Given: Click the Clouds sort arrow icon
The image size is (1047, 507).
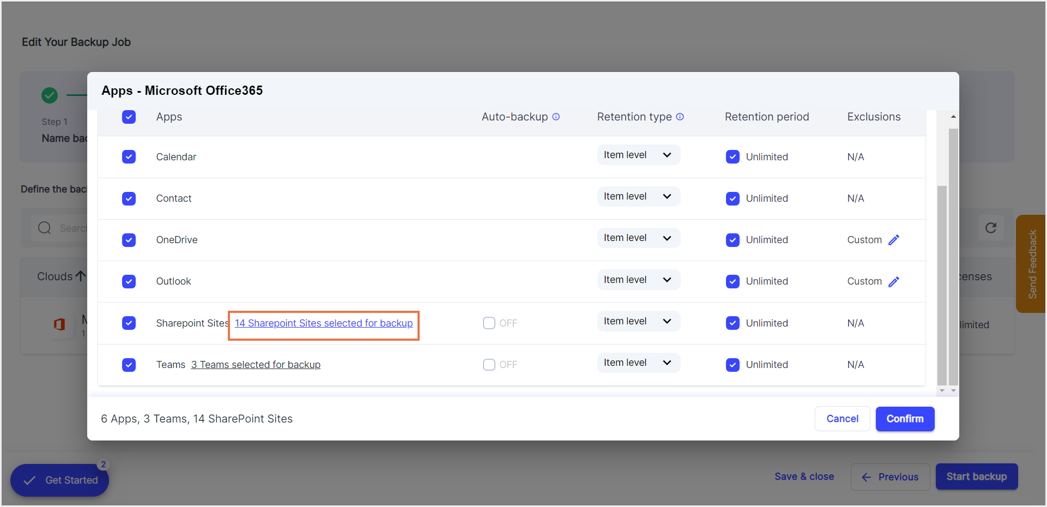Looking at the screenshot, I should tap(81, 276).
